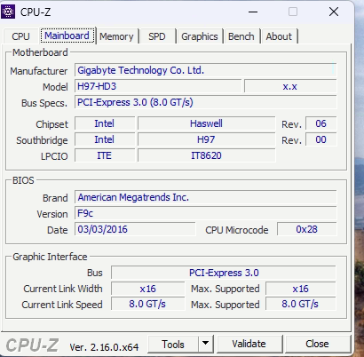Click the version text Ver. 2.16.0.x64

pyautogui.click(x=104, y=347)
